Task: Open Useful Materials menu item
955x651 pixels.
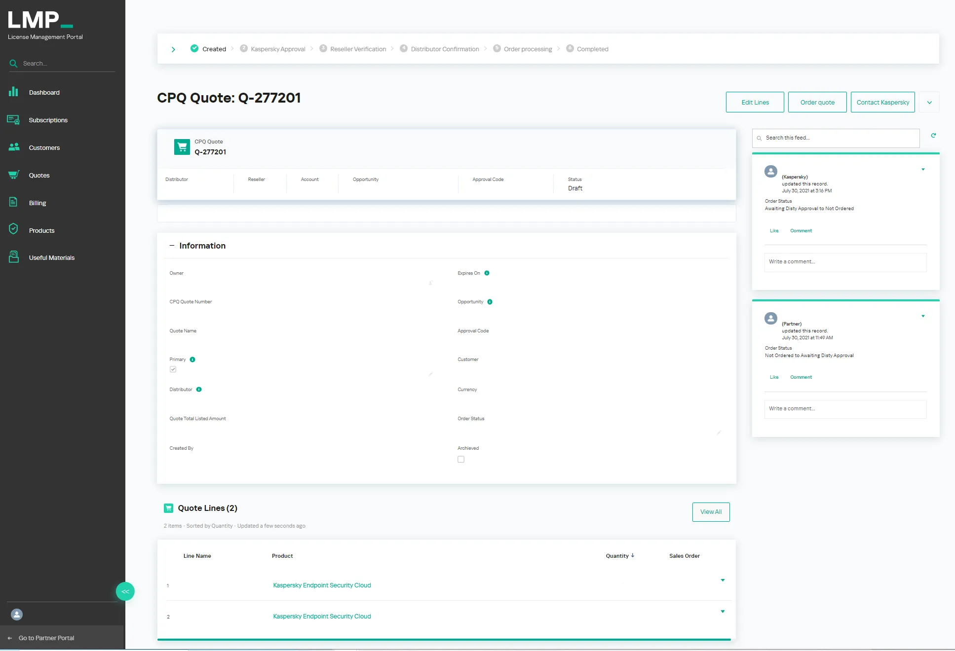Action: tap(52, 257)
